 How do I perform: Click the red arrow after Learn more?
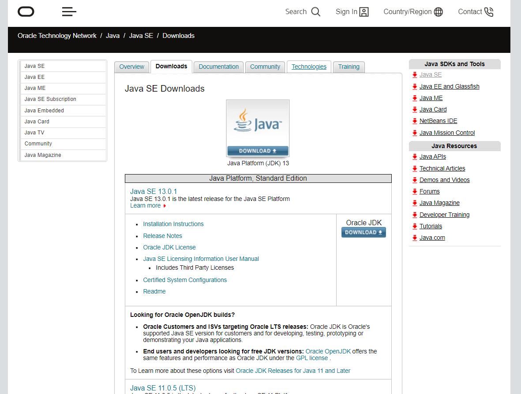point(165,206)
